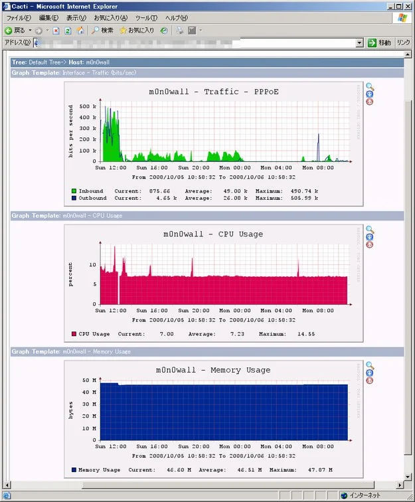
Task: Click the IE Stop toolbar icon
Action: point(56,31)
